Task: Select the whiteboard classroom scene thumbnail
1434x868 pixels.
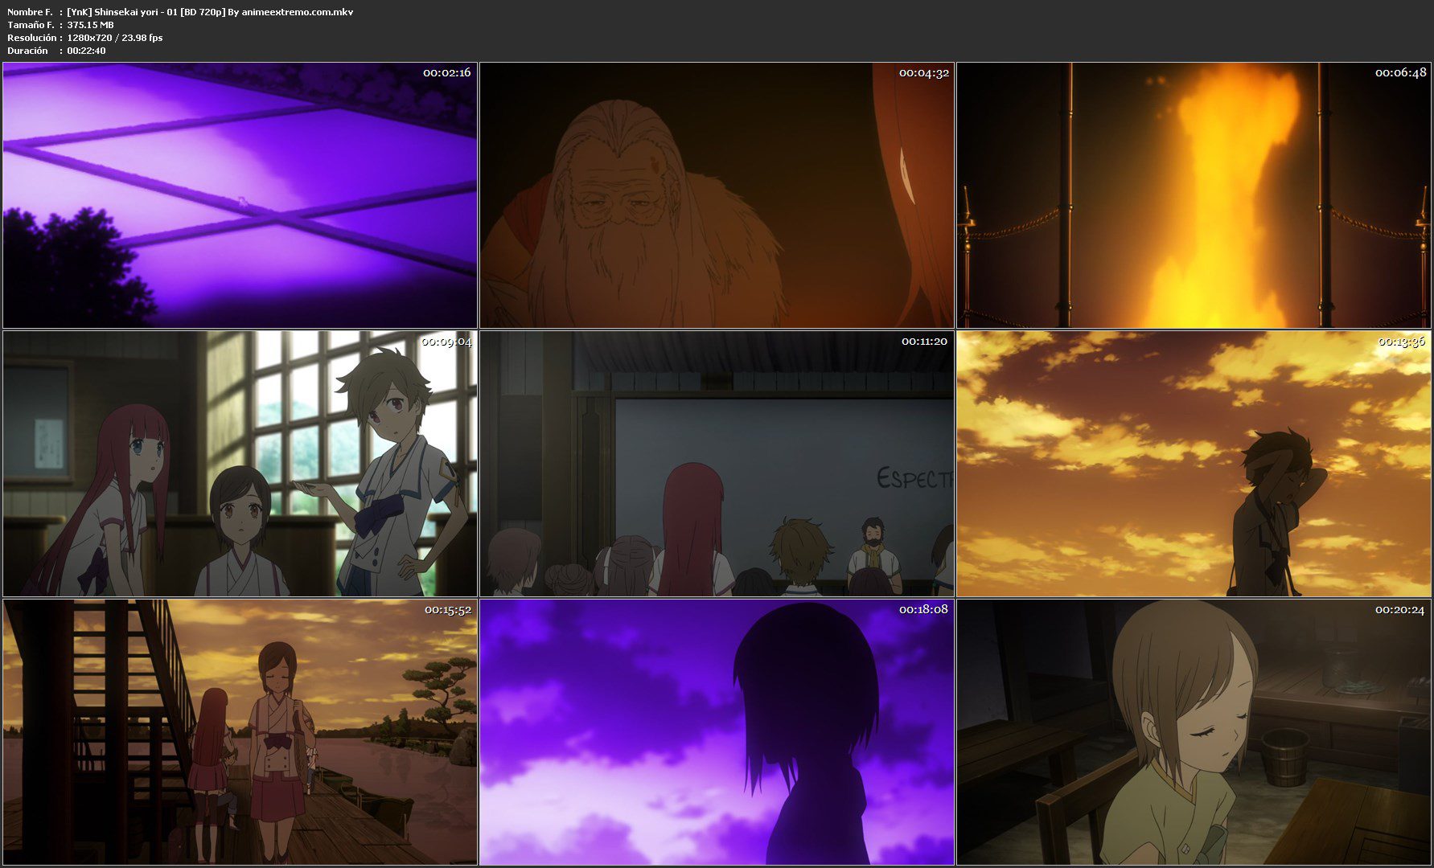Action: click(717, 464)
